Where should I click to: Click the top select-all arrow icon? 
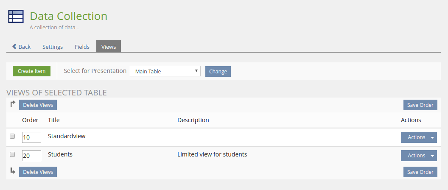[x=13, y=104]
